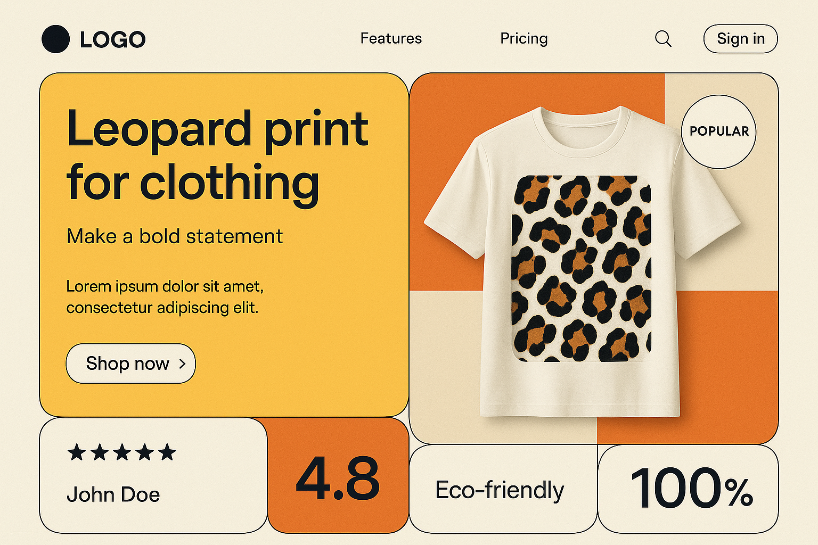The height and width of the screenshot is (545, 818).
Task: Click the Eco-friendly card
Action: 500,490
